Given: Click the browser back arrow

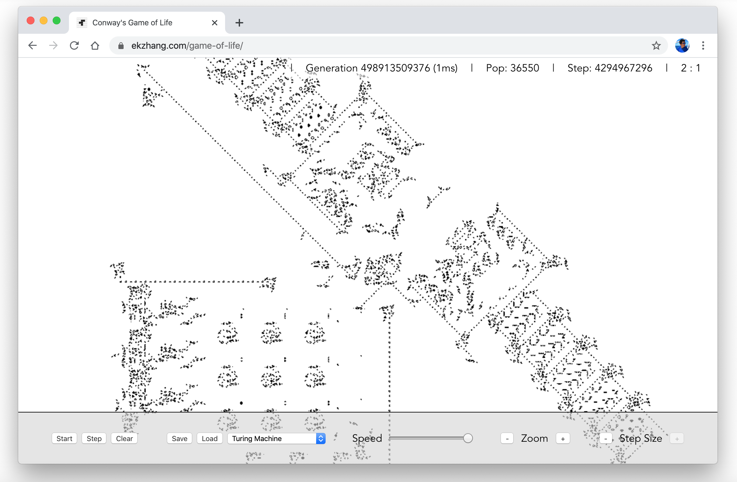Looking at the screenshot, I should click(x=33, y=45).
